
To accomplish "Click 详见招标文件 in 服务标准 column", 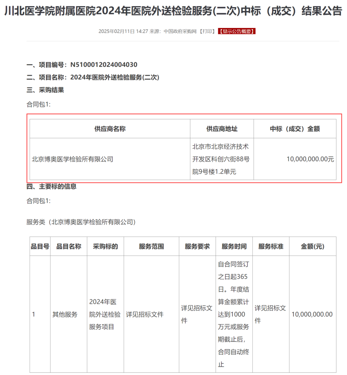I will click(270, 314).
